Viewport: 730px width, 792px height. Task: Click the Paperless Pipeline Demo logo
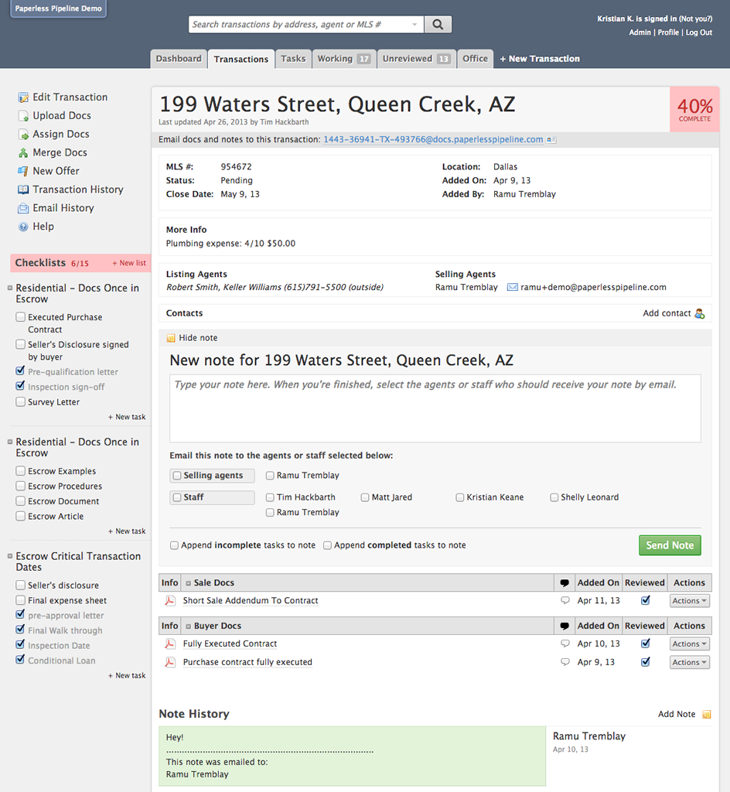(x=59, y=9)
